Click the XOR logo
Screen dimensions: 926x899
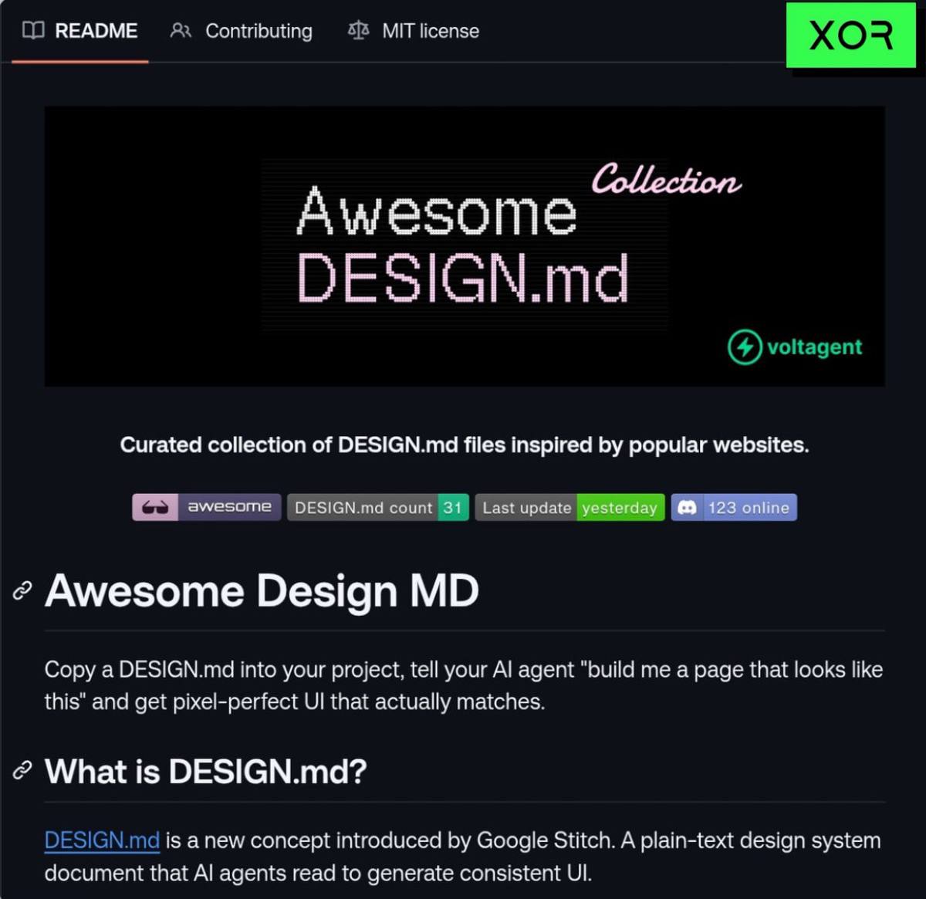[851, 35]
